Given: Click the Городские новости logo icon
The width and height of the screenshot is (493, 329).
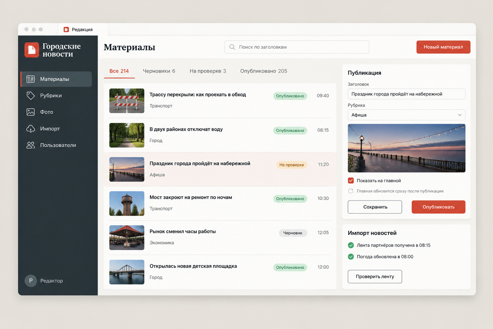Looking at the screenshot, I should (32, 50).
